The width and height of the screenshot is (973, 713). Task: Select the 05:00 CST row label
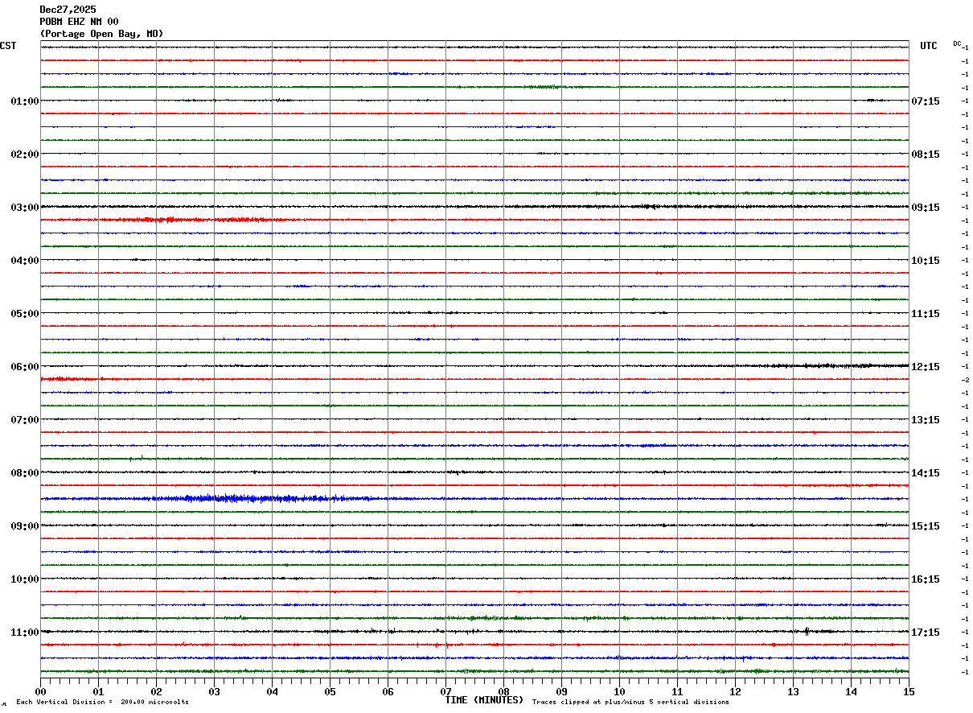click(25, 314)
